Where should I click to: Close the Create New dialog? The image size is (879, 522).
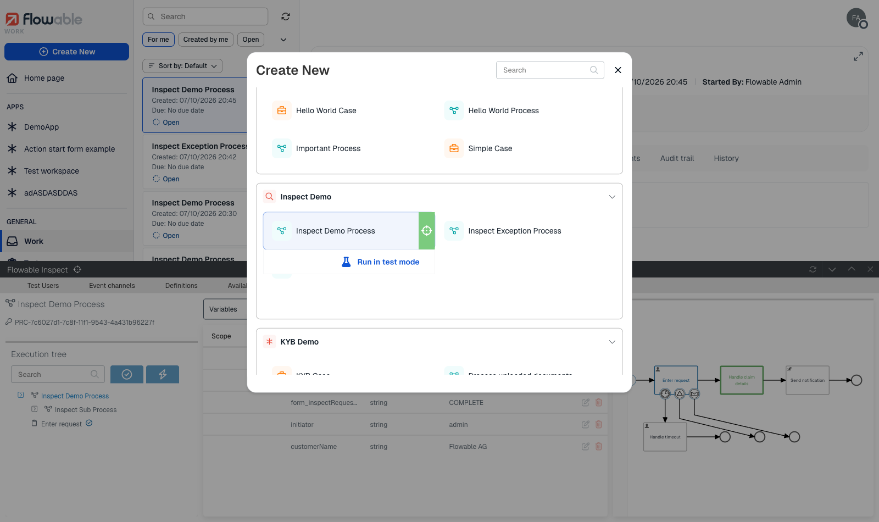pyautogui.click(x=618, y=70)
